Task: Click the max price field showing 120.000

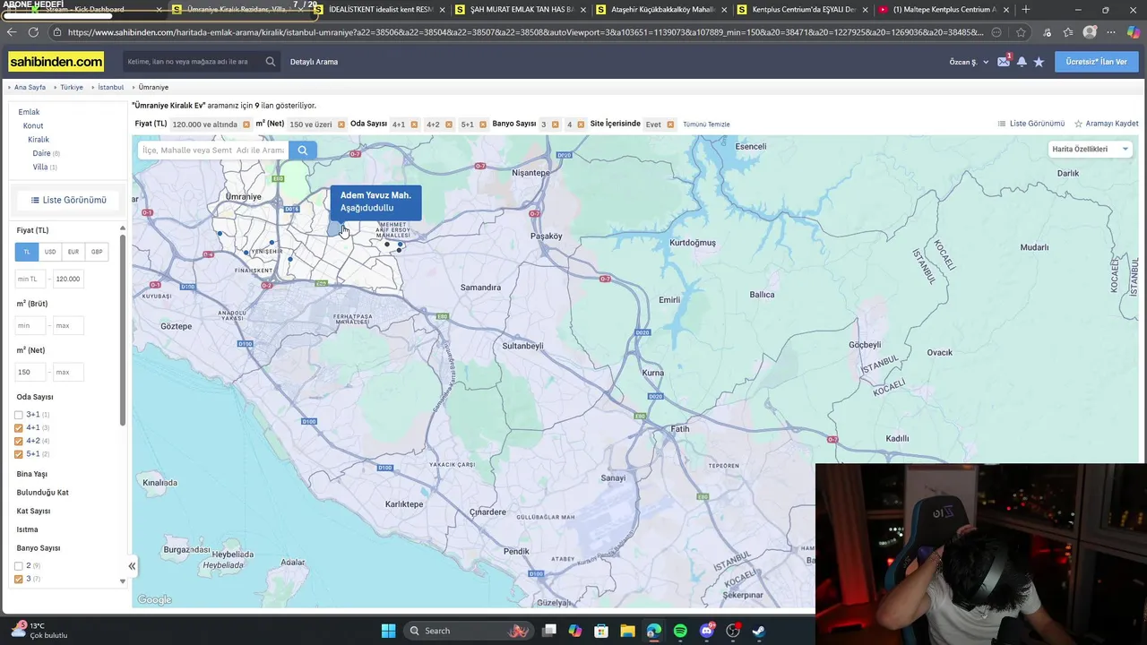Action: pos(68,279)
